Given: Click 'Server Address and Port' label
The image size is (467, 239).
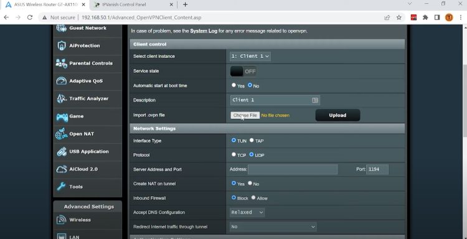Looking at the screenshot, I should click(158, 169).
